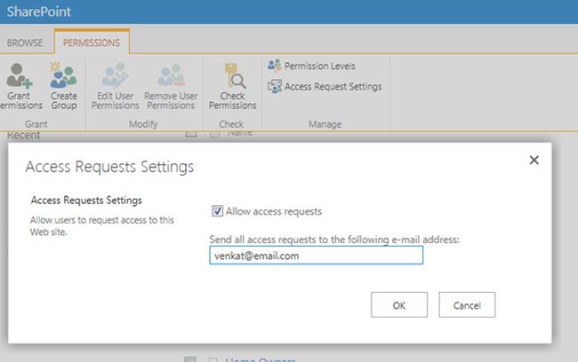Viewport: 578px width, 362px height.
Task: Close the Access Requests Settings dialog
Action: [534, 161]
